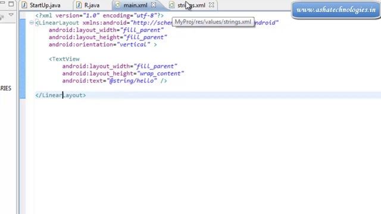Click the Java file icon on R.java tab
This screenshot has height=214, width=381.
tap(79, 5)
